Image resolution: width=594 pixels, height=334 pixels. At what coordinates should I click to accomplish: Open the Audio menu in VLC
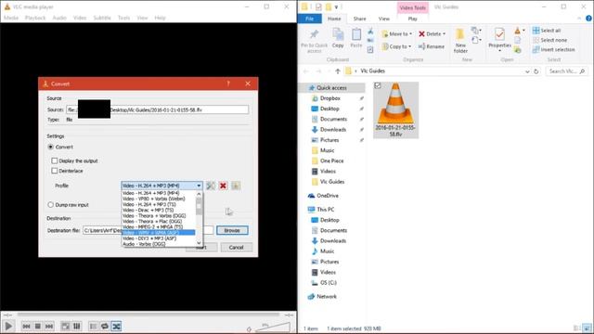59,18
